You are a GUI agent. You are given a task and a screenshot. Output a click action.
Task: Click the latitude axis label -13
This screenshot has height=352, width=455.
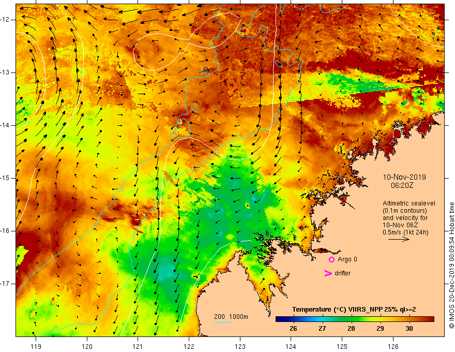5,72
